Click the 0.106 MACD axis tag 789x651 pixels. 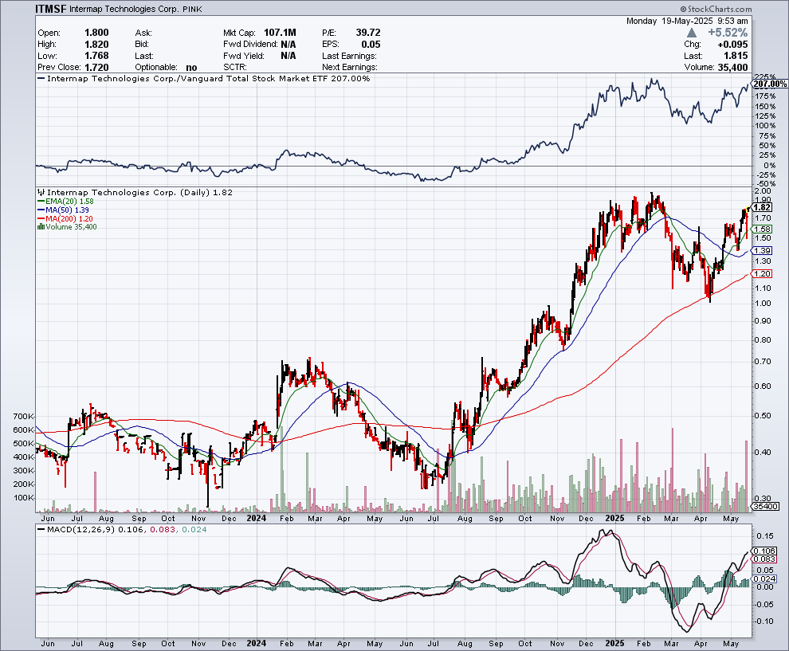coord(765,551)
